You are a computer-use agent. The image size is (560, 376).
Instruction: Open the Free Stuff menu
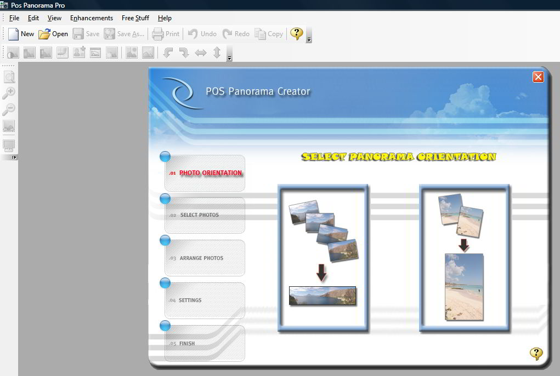click(x=135, y=18)
